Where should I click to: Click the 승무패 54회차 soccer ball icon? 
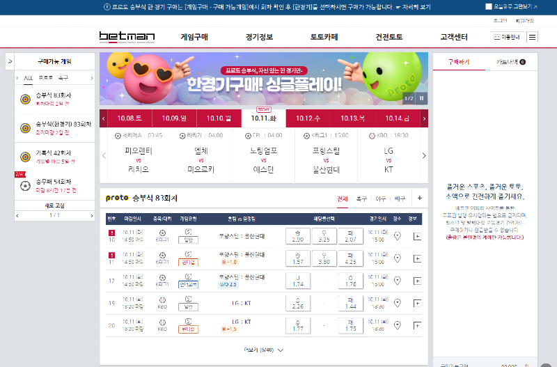click(x=25, y=186)
